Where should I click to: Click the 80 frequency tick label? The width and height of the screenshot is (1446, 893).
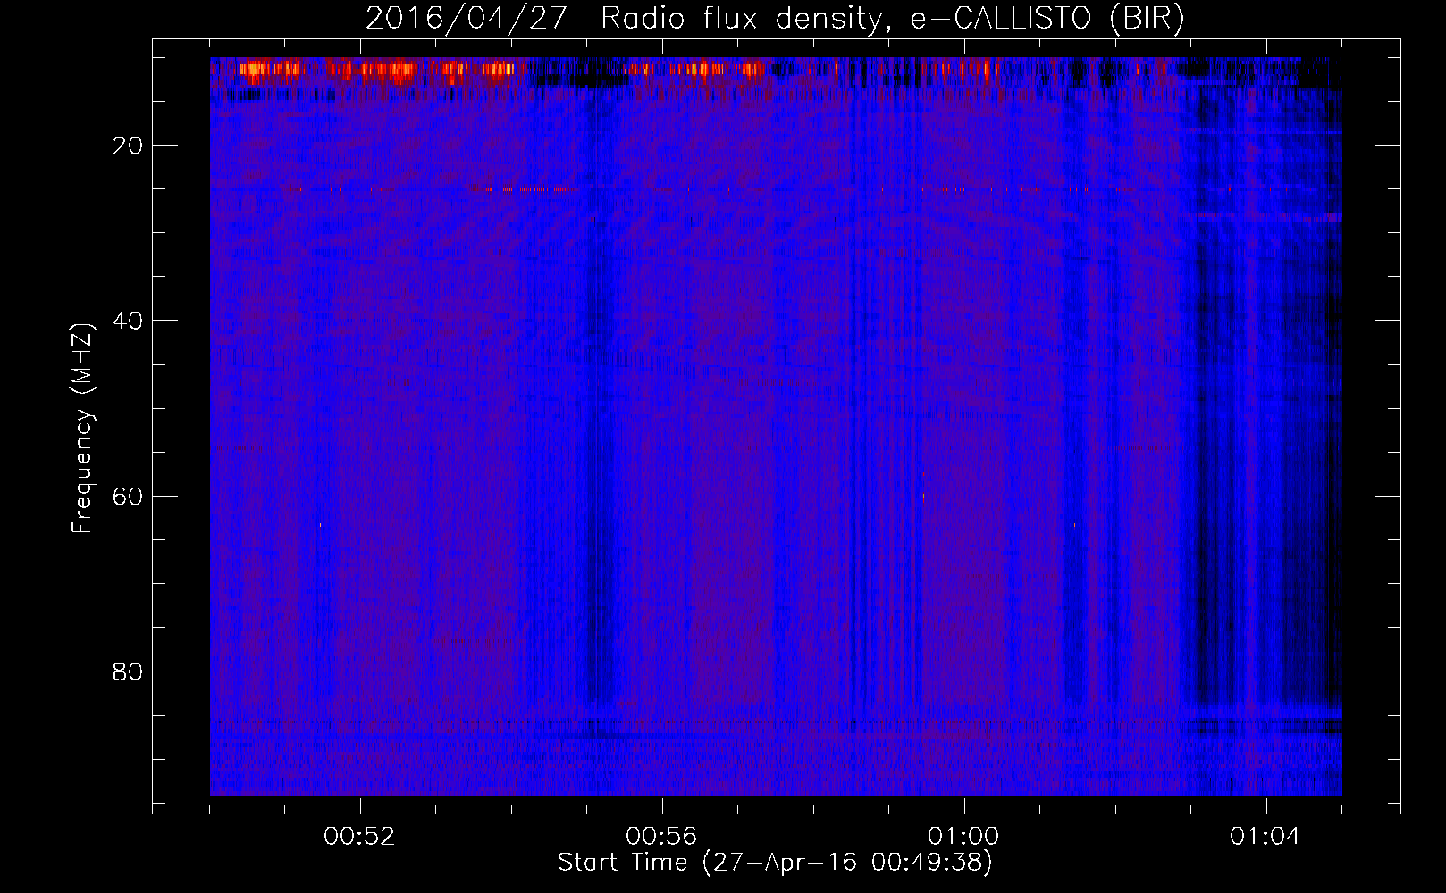click(x=128, y=672)
